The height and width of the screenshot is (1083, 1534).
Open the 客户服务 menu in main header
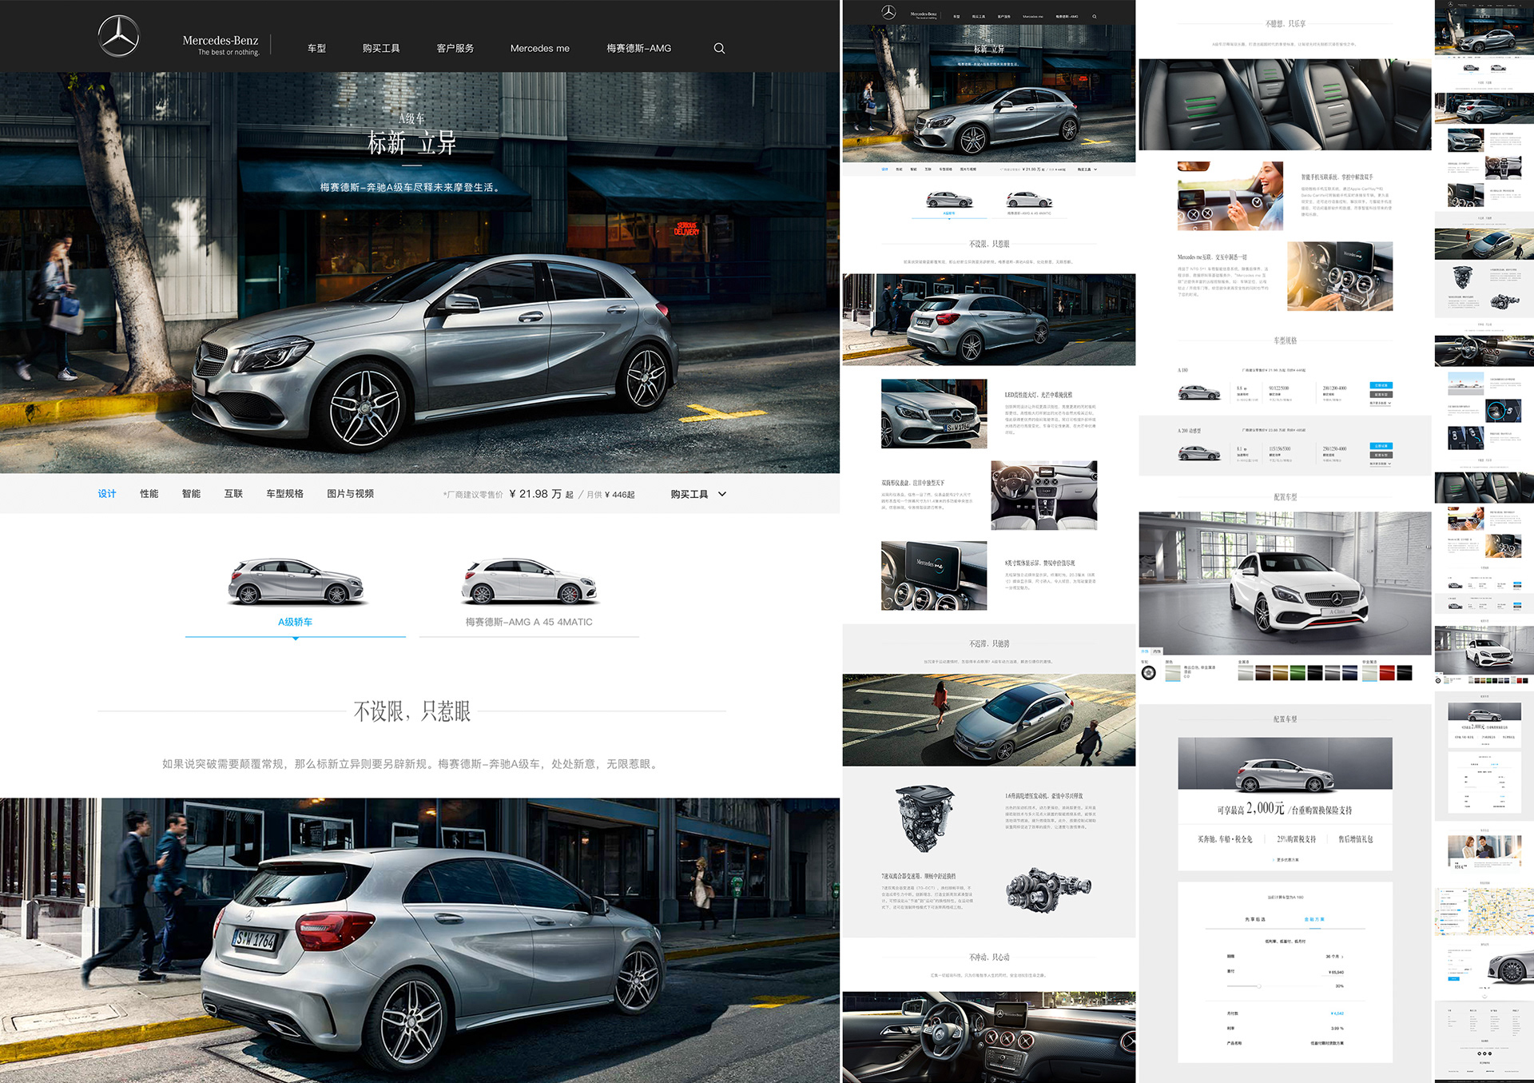pyautogui.click(x=455, y=48)
